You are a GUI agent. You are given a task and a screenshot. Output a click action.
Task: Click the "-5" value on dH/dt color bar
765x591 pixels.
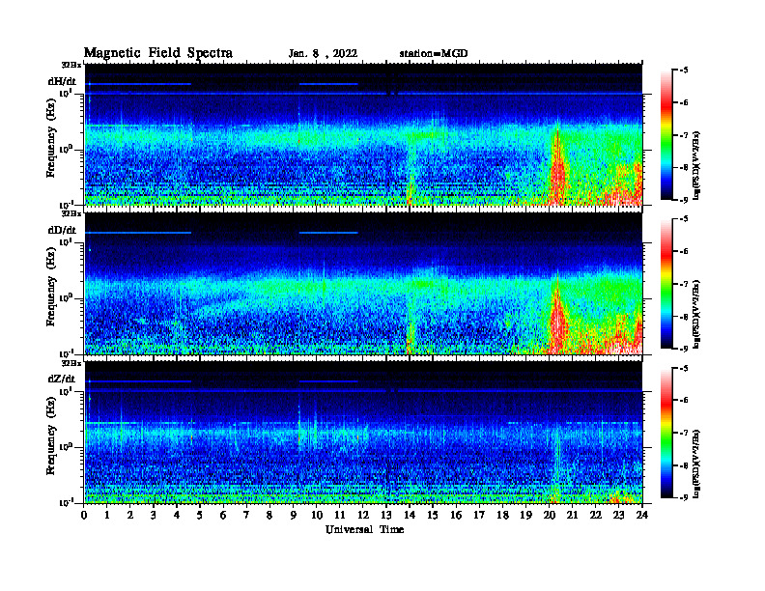point(684,70)
